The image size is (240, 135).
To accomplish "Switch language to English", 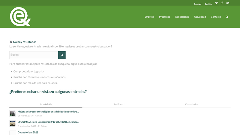I will pyautogui.click(x=208, y=4).
